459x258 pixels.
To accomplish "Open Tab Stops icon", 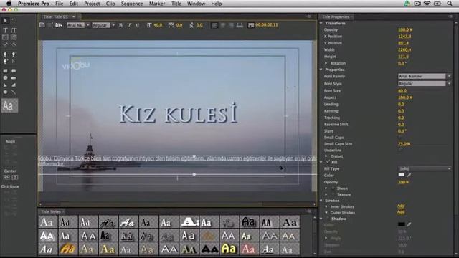I will (x=240, y=26).
